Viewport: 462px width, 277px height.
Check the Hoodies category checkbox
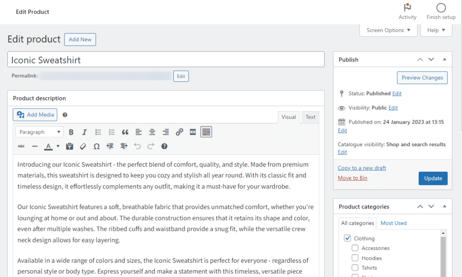(x=355, y=258)
